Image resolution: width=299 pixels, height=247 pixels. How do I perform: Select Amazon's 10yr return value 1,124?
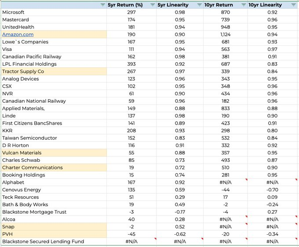click(226, 35)
